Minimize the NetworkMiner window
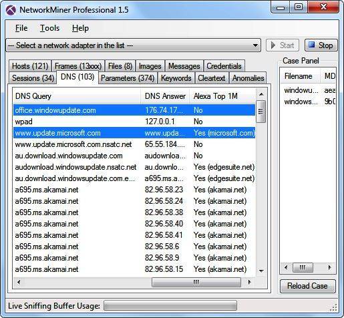Screen dimensions: 344x318 pyautogui.click(x=281, y=7)
